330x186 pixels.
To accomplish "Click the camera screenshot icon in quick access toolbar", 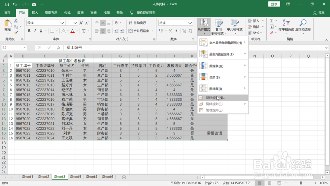I will pos(34,4).
